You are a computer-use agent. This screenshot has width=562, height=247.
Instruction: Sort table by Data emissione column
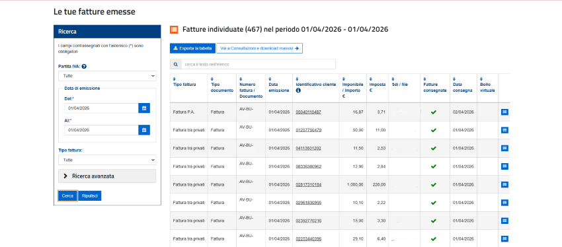(x=270, y=79)
